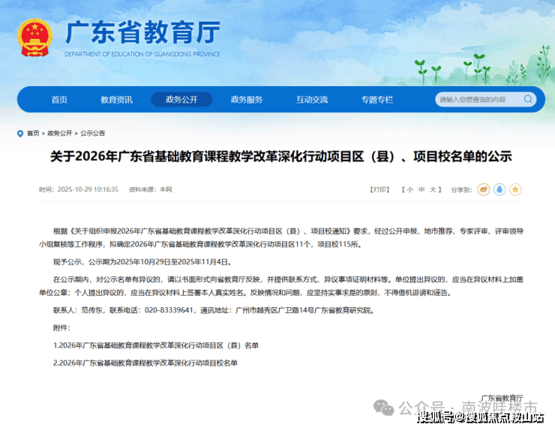Go to 政务公开 in the breadcrumb
Screen dimensions: 555x430
(59, 133)
